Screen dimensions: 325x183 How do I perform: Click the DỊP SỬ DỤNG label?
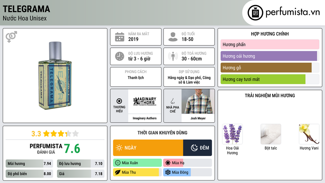pyautogui.click(x=189, y=72)
